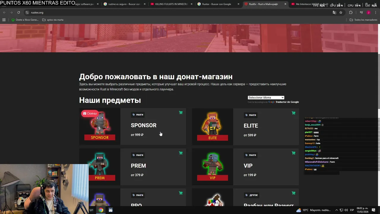380x214 pixels.
Task: Switch the ESP keyboard language
Action: coord(352,210)
